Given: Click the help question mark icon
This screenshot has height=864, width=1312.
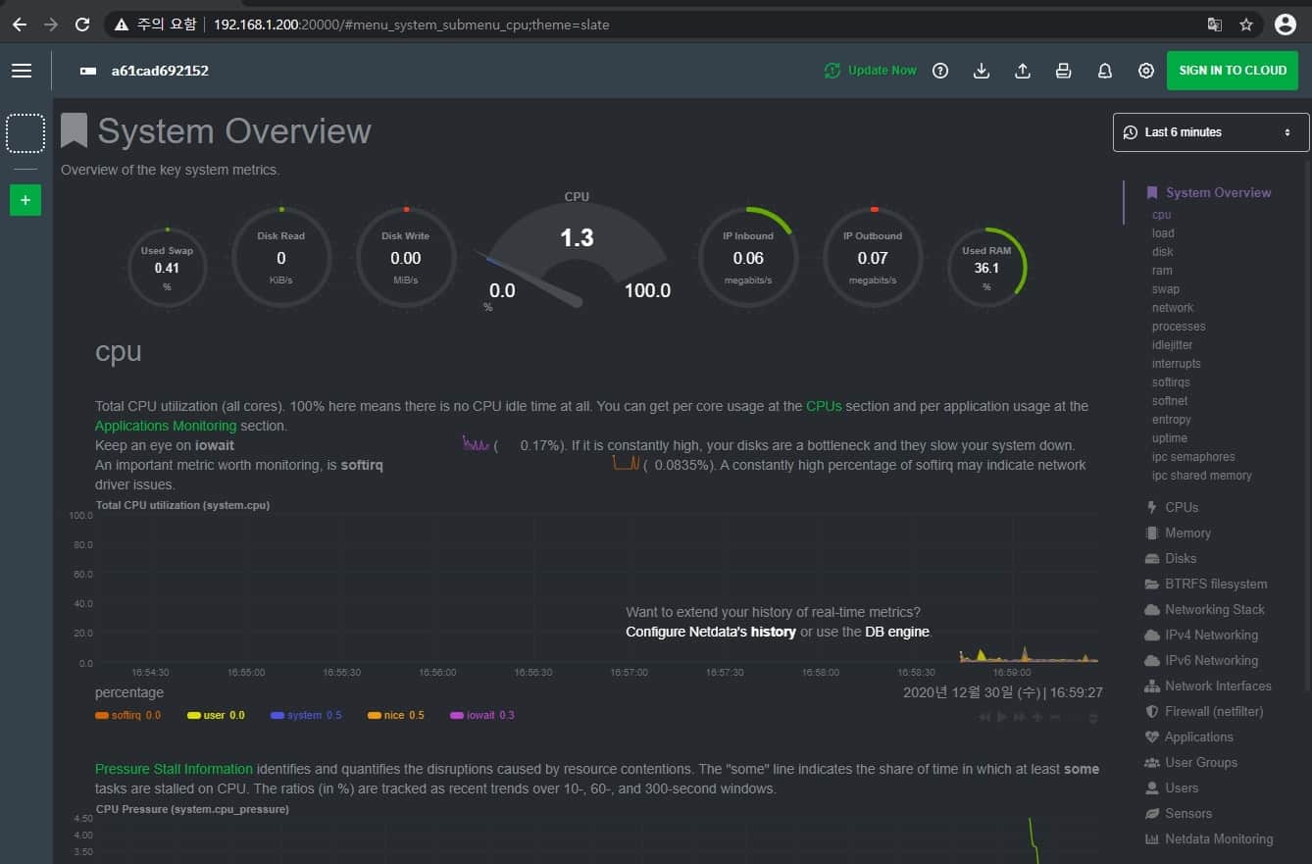Looking at the screenshot, I should tap(940, 71).
